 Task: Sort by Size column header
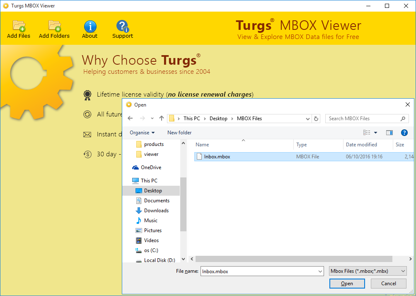[400, 145]
